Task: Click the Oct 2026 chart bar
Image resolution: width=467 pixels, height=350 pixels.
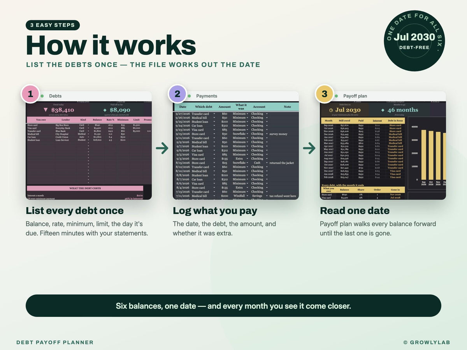Action: tap(431, 156)
